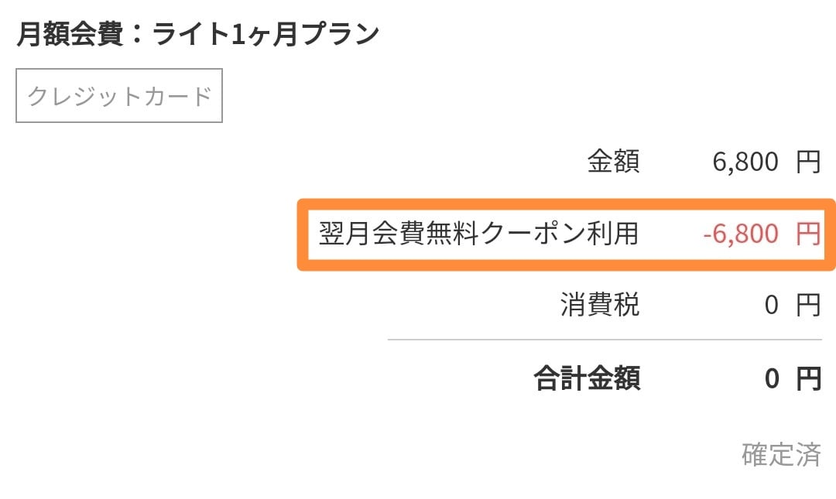Image resolution: width=836 pixels, height=499 pixels.
Task: Click the 0 value beside 消費税
Action: pos(771,305)
